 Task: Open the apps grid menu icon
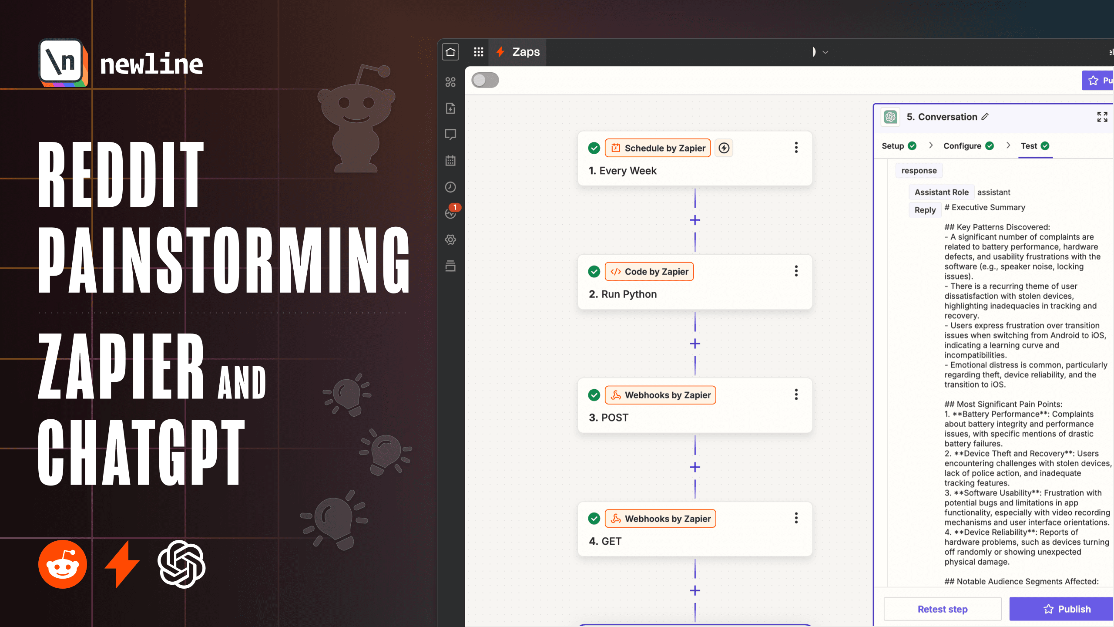479,52
